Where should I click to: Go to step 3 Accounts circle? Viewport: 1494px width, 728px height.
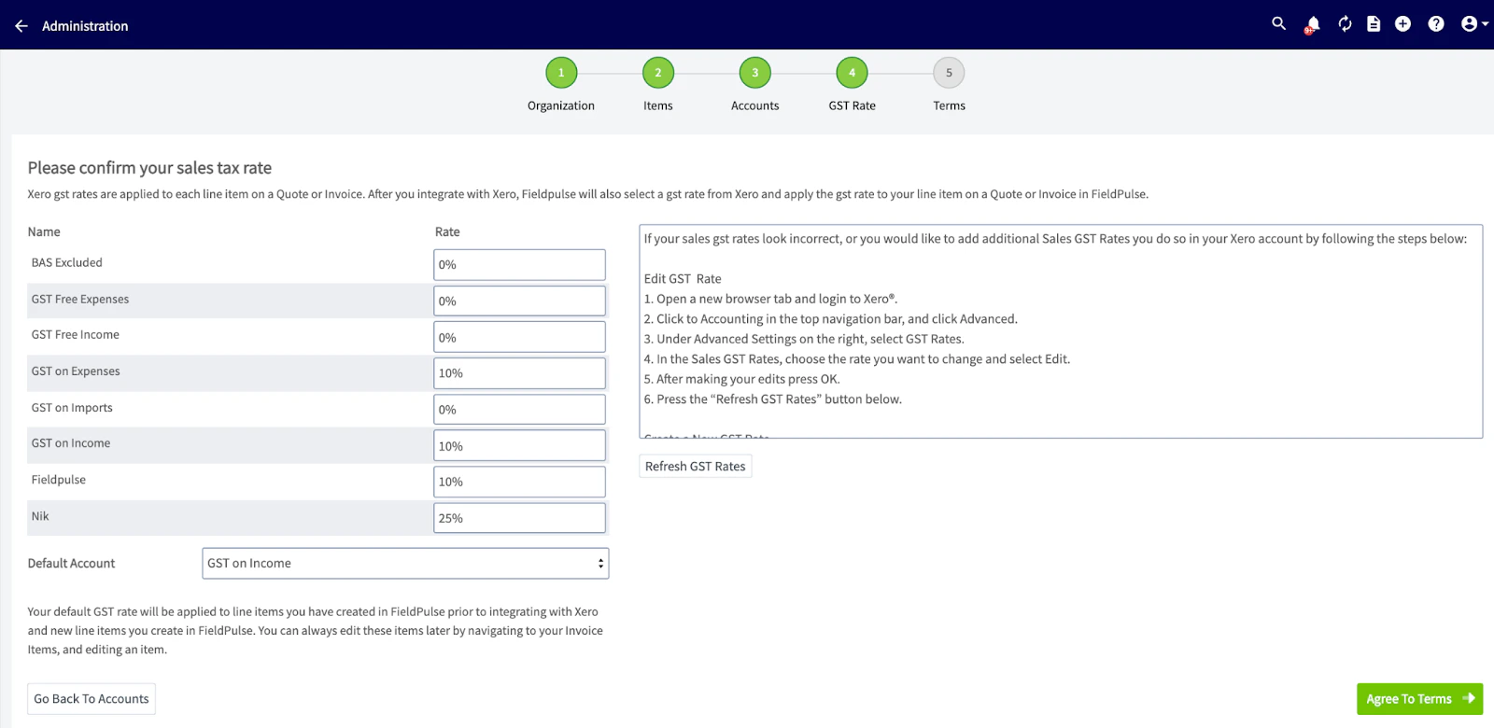point(755,73)
